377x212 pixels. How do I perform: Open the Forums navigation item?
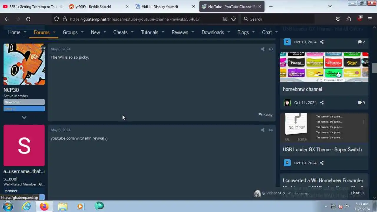pyautogui.click(x=42, y=32)
